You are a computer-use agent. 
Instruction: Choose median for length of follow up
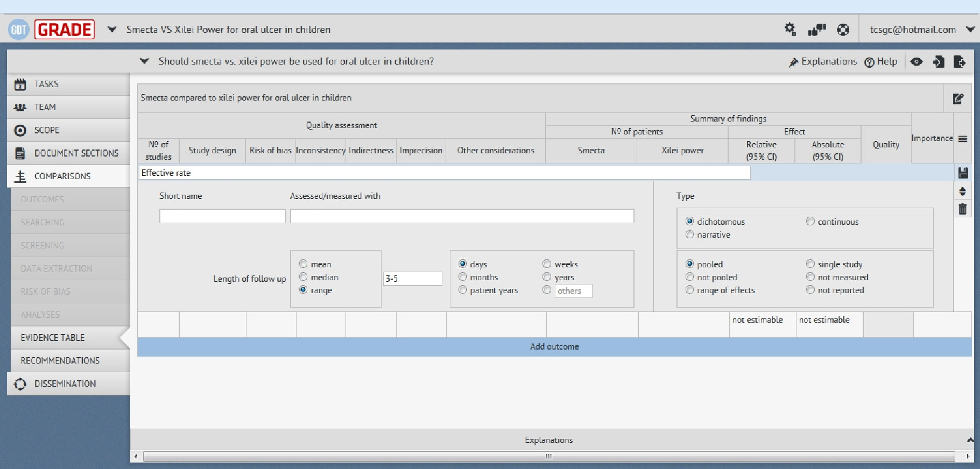[x=303, y=276]
